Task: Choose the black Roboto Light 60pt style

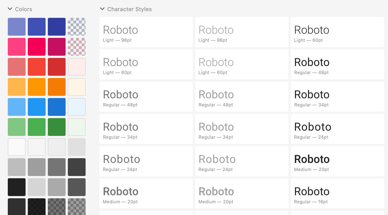Action: click(x=337, y=32)
